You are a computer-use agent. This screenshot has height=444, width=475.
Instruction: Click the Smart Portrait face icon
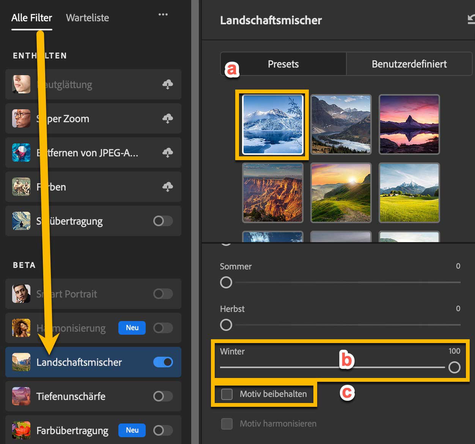tap(21, 294)
